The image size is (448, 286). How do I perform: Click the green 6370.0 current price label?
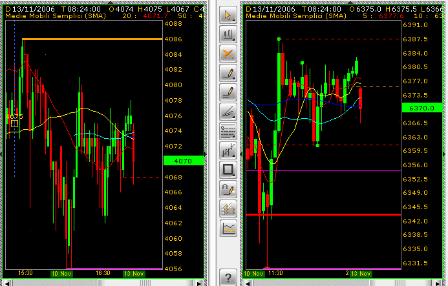(422, 108)
